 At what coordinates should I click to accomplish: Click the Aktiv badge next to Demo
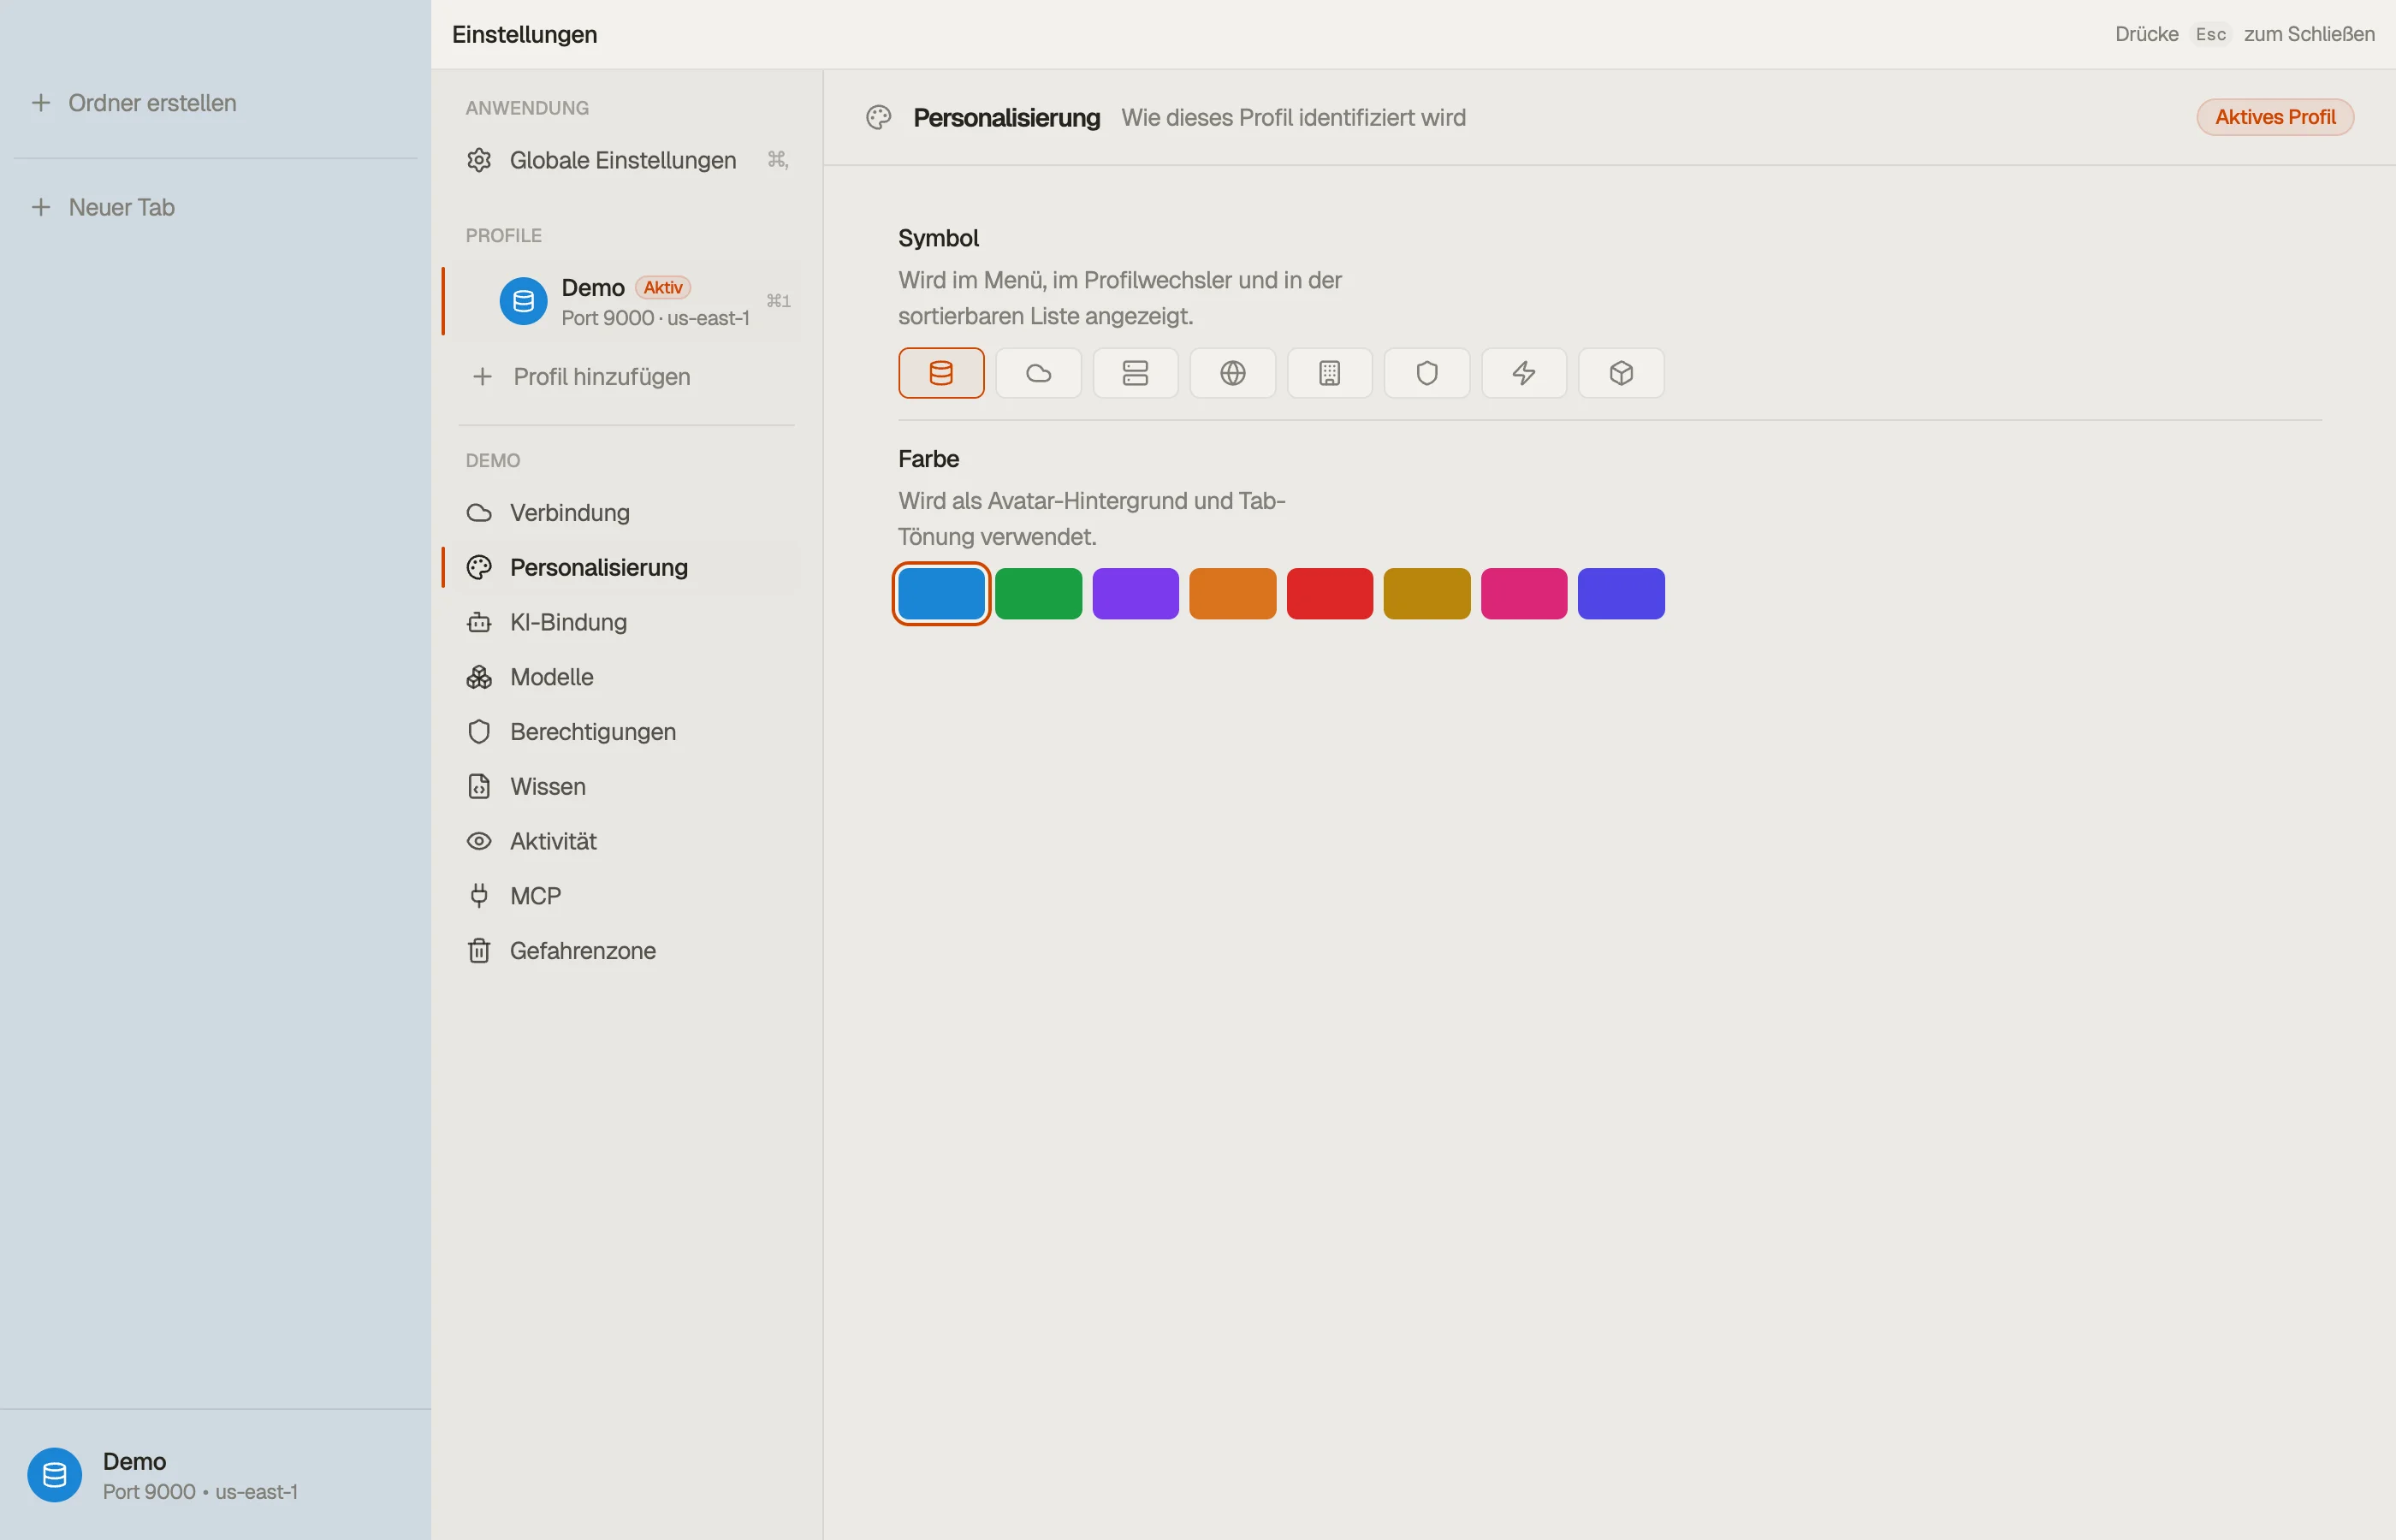coord(663,288)
